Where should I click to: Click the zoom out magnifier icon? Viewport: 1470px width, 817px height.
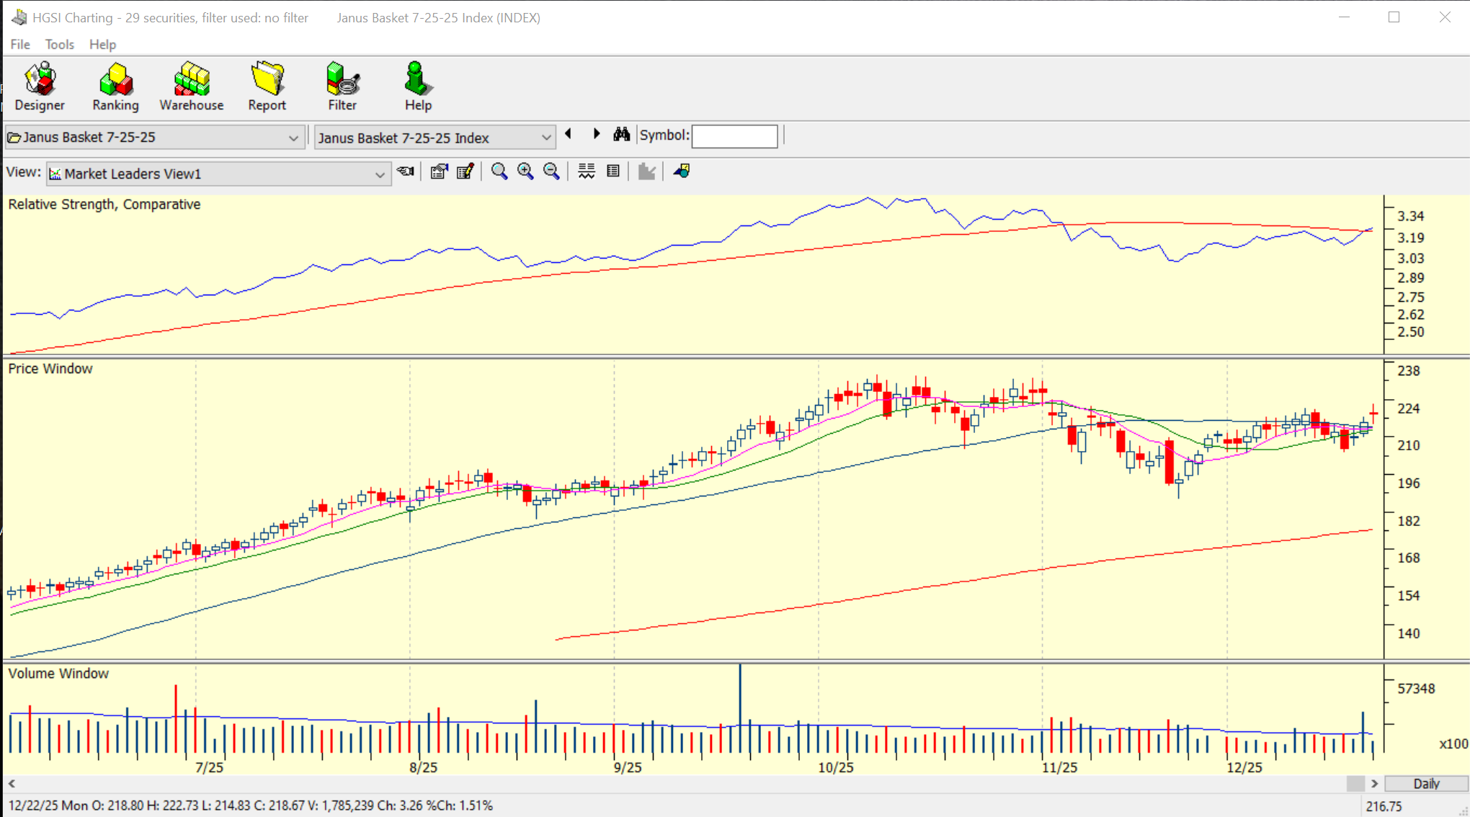[551, 171]
